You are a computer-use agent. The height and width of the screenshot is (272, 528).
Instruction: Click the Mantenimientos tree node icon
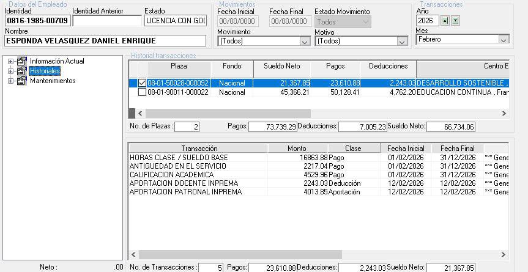pyautogui.click(x=22, y=81)
